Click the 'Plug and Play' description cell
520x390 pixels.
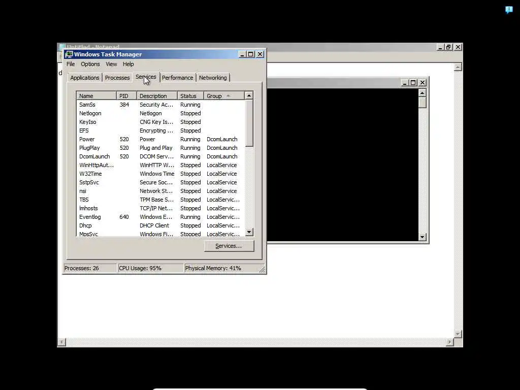click(x=156, y=148)
